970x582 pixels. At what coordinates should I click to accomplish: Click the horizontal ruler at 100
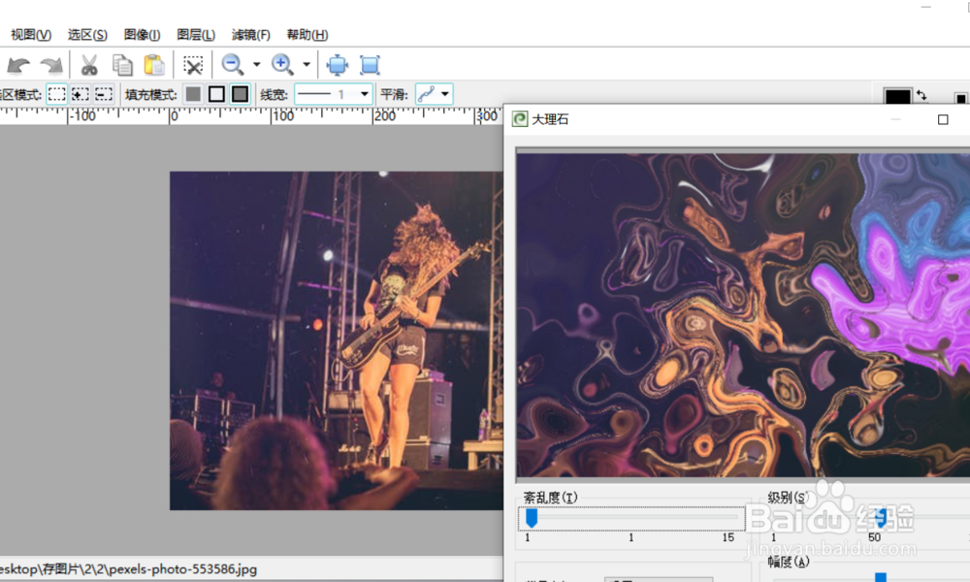(282, 115)
